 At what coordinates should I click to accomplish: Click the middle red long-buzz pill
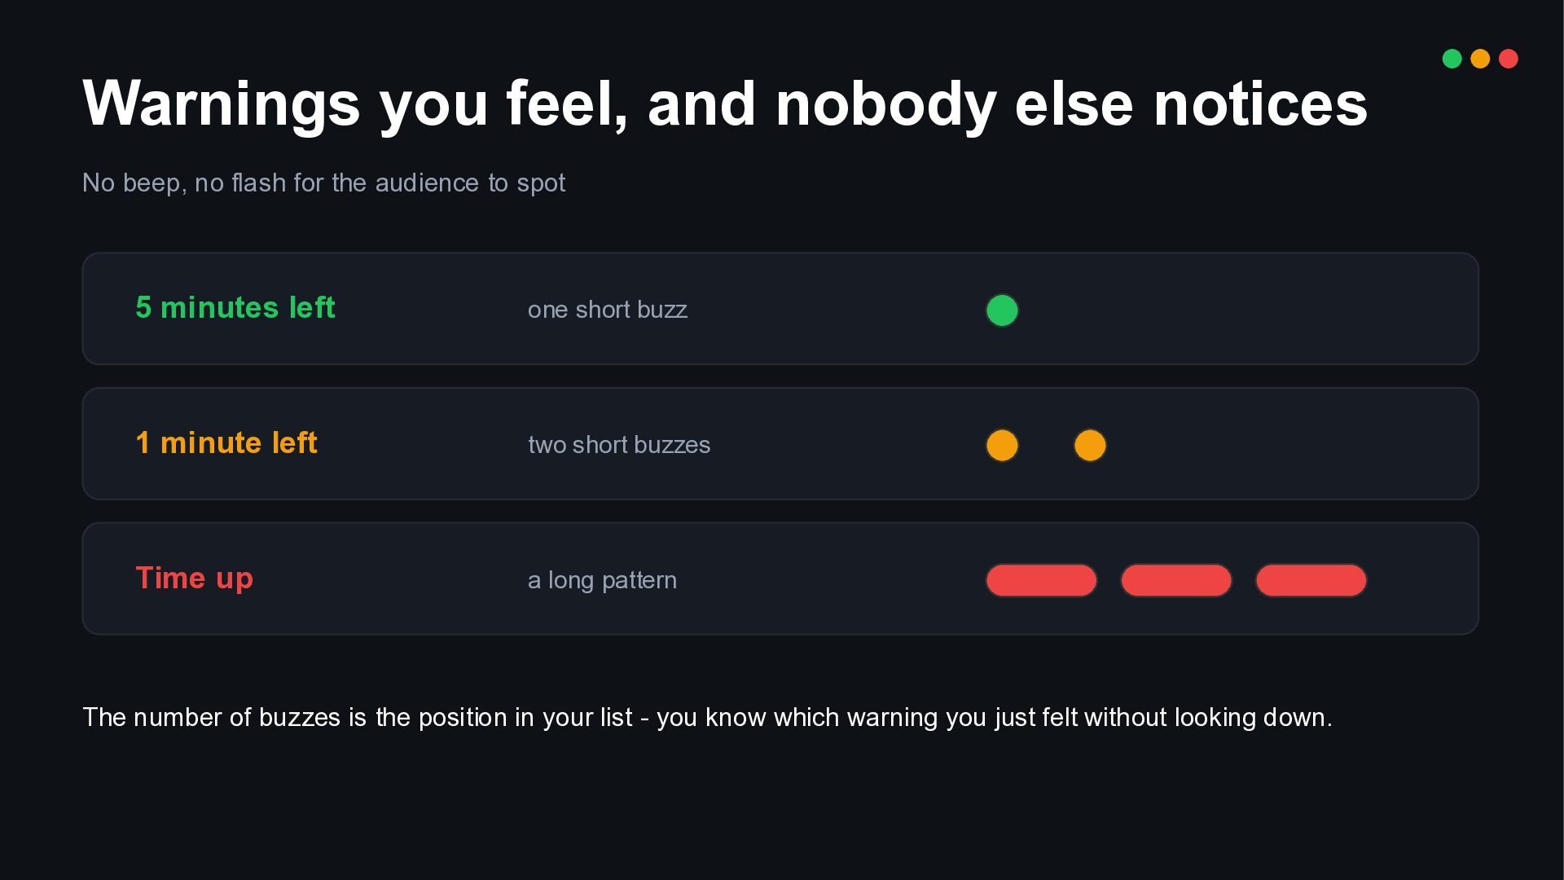tap(1176, 580)
